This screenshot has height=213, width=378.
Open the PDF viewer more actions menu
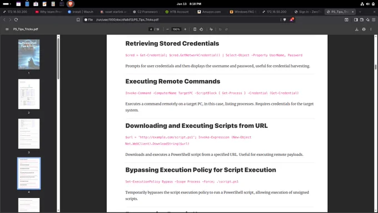click(x=371, y=29)
